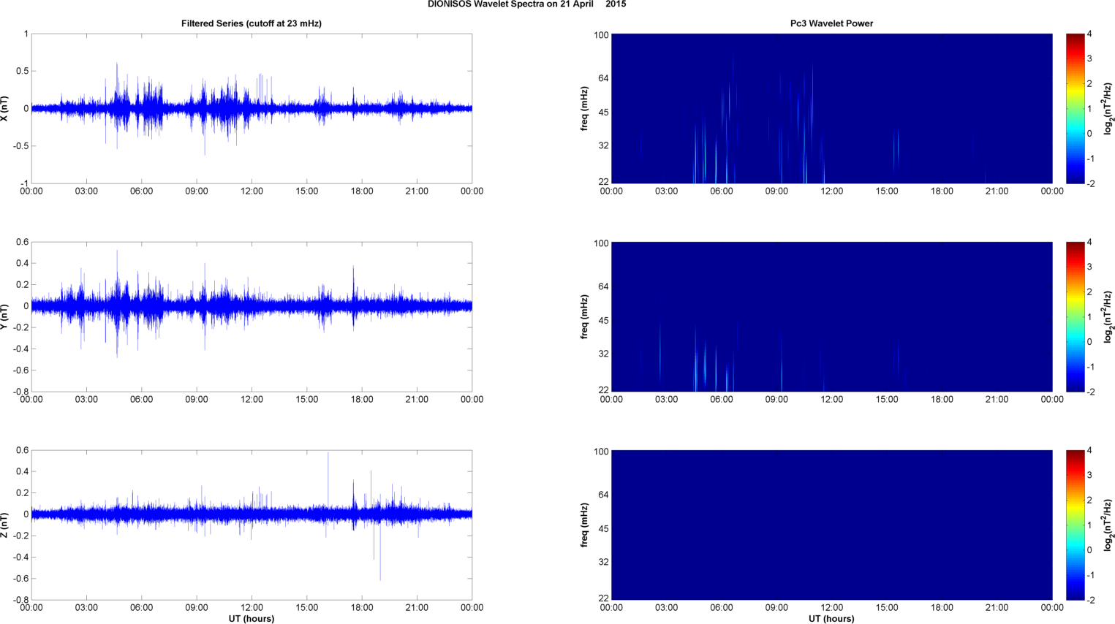Click the middle spectrogram's colorbar

(x=1075, y=316)
